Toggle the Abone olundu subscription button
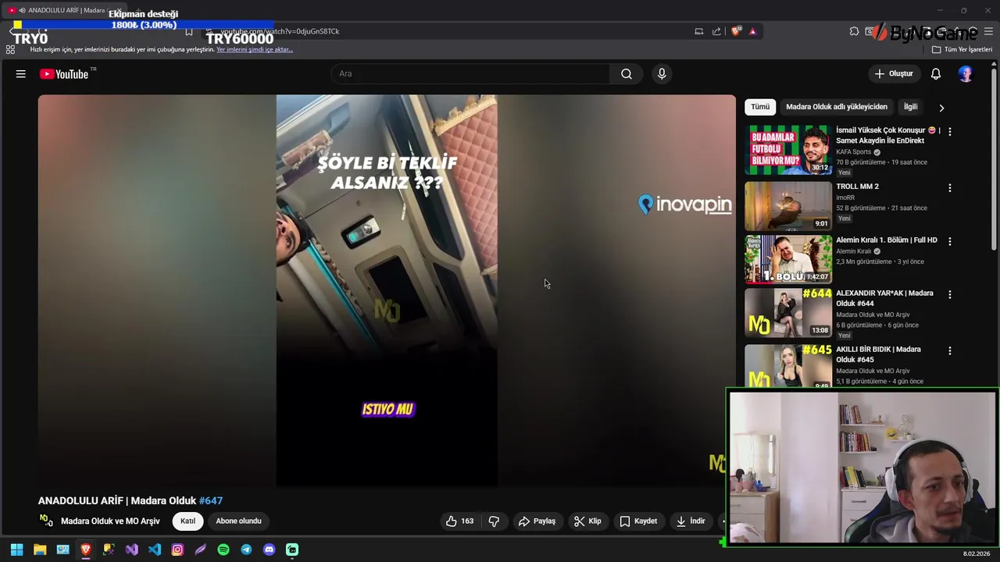1000x562 pixels. coord(238,521)
